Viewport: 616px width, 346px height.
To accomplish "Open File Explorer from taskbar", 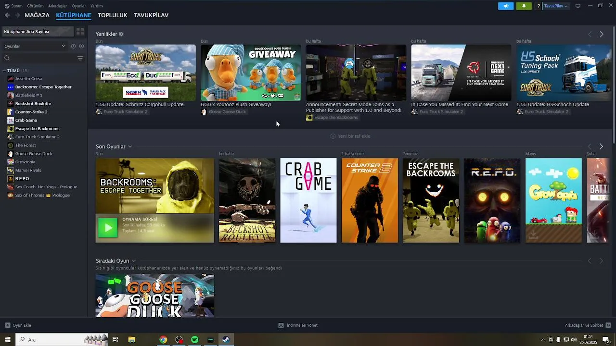I will click(x=131, y=340).
